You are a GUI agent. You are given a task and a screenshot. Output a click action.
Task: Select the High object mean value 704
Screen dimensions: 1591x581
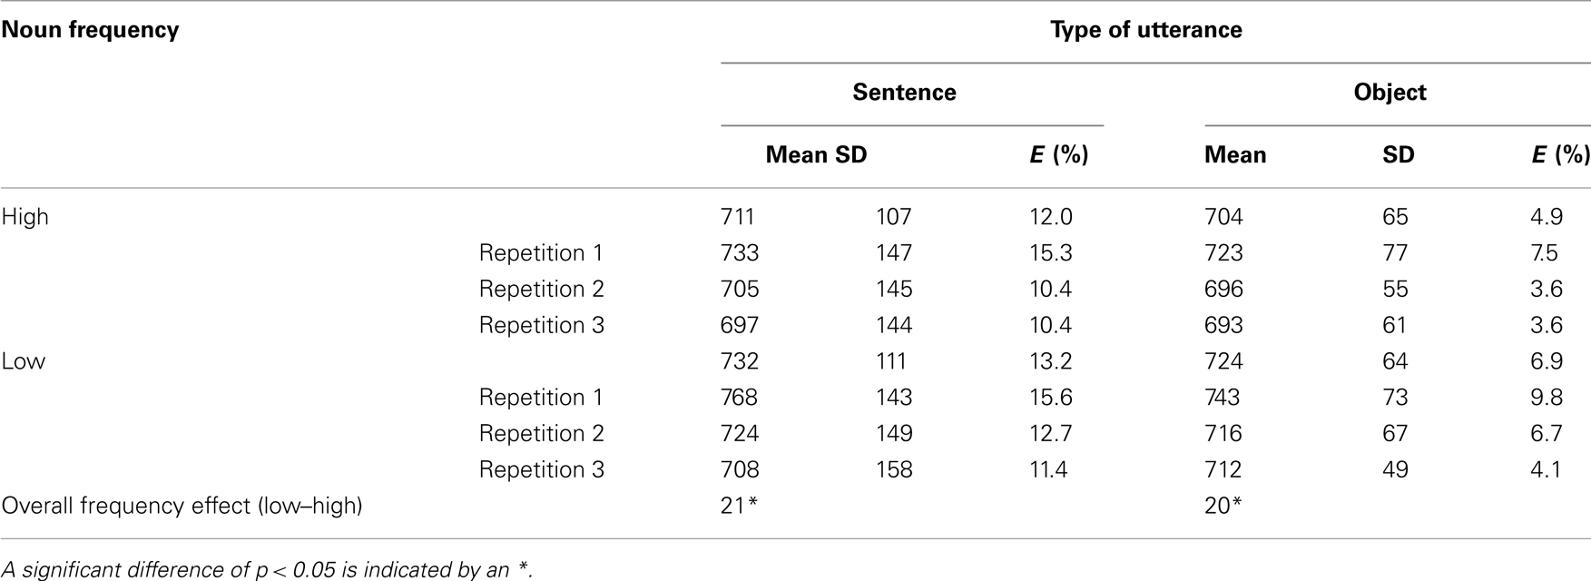1223,217
